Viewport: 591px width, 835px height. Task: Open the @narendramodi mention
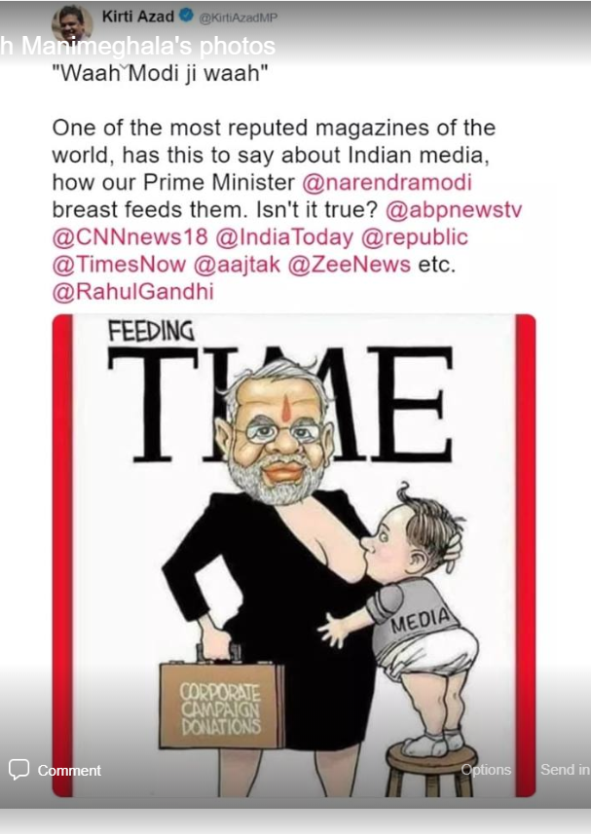coord(387,183)
